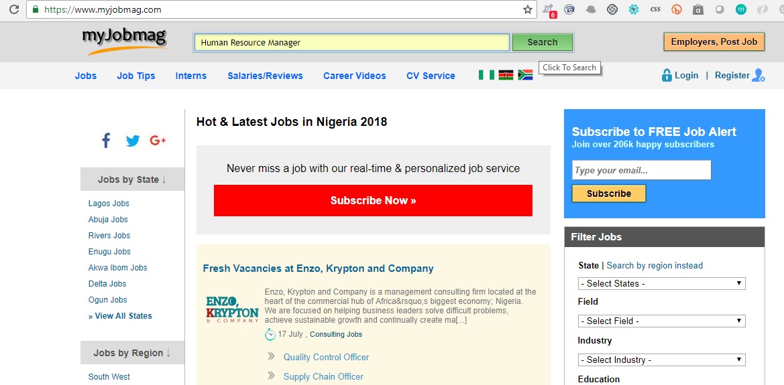This screenshot has height=385, width=784.
Task: Share on Facebook icon
Action: (x=106, y=141)
